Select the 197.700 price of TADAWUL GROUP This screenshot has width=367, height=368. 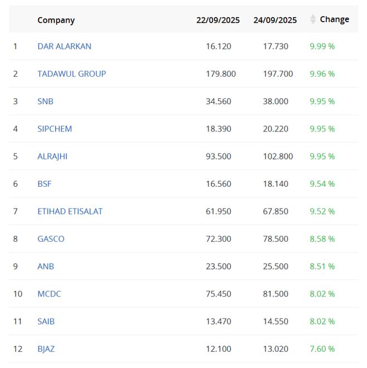(x=278, y=74)
